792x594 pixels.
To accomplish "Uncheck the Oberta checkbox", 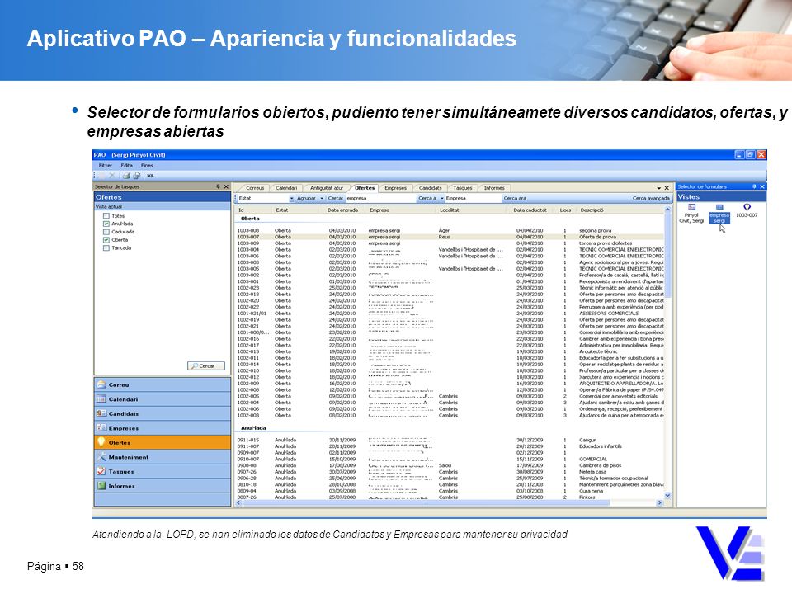I will tap(106, 240).
